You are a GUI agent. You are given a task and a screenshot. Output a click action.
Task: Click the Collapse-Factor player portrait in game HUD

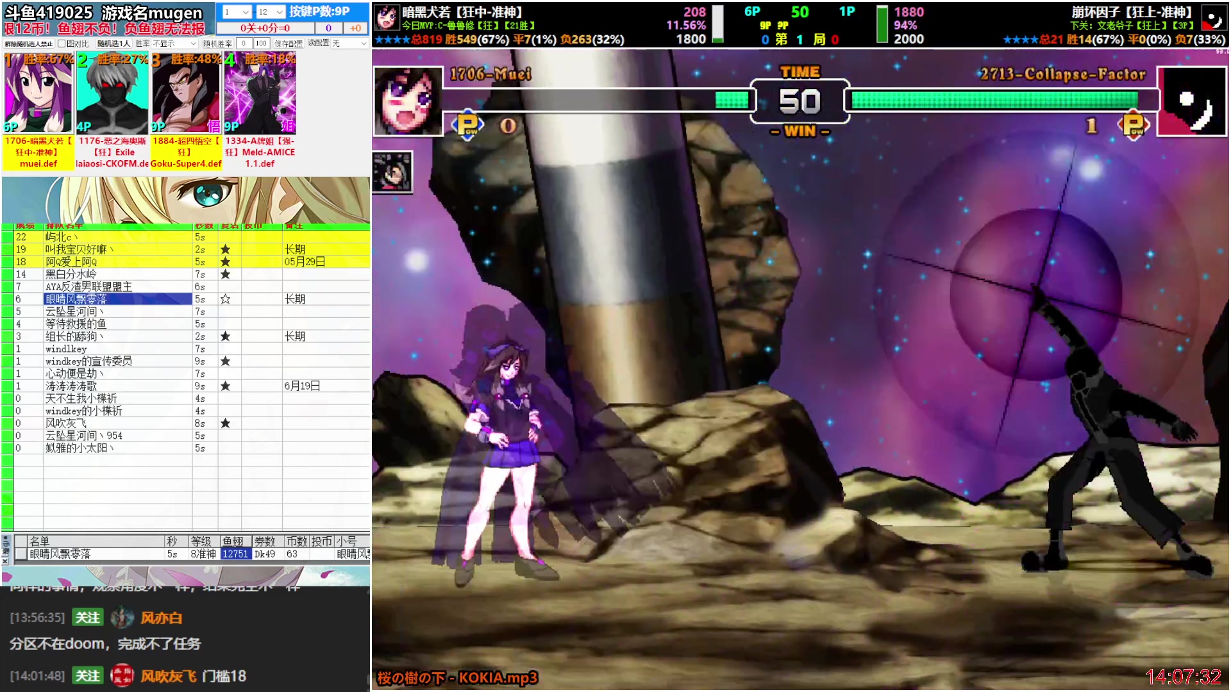click(x=1193, y=101)
